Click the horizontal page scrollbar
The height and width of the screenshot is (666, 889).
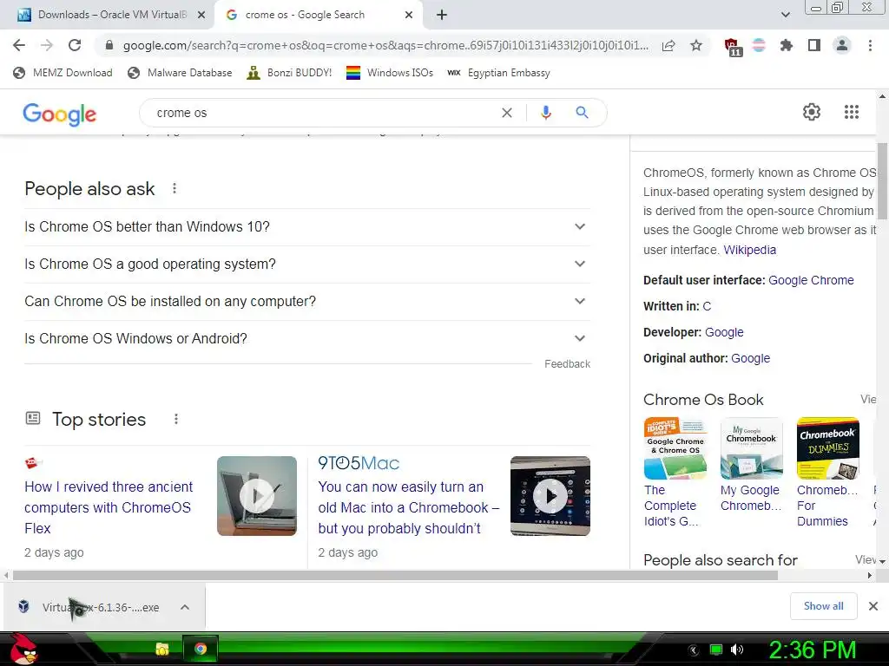(x=395, y=576)
